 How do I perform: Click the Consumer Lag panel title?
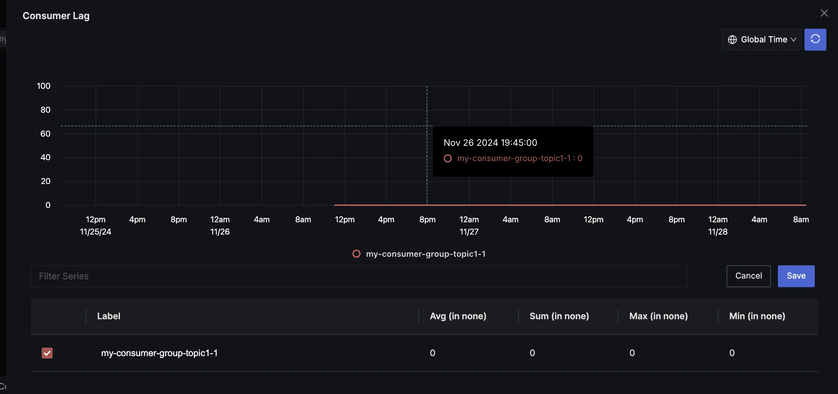click(x=56, y=16)
